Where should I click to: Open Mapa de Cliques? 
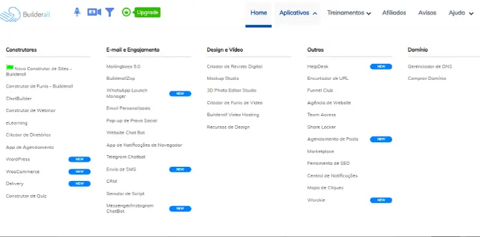[x=325, y=188]
